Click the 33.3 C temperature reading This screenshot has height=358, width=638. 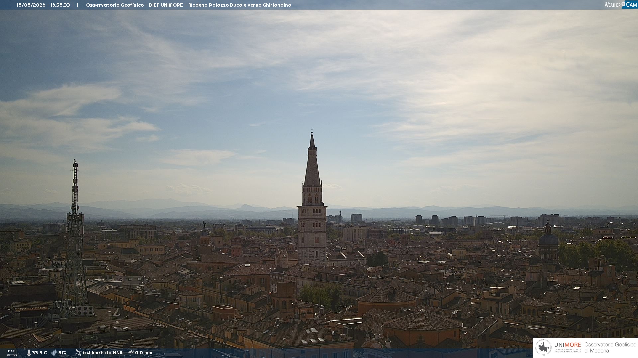[39, 353]
